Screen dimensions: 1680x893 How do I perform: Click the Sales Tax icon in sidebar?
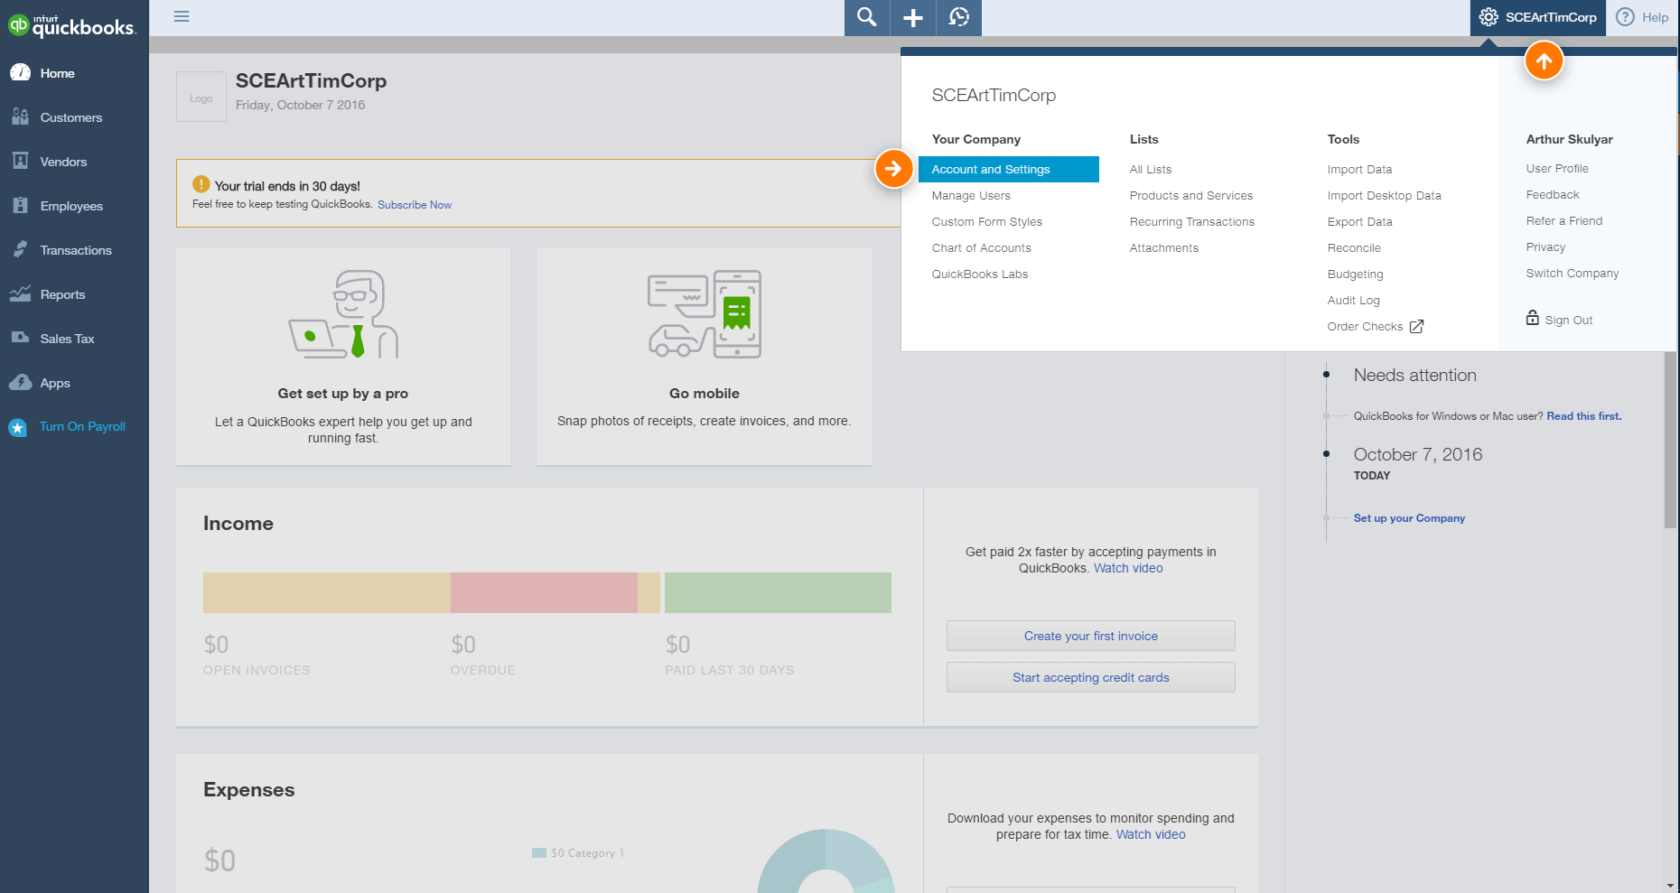click(x=20, y=338)
